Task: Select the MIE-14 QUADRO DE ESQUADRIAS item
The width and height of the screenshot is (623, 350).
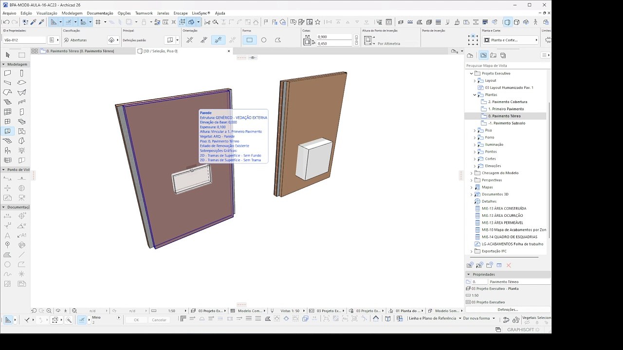Action: point(509,237)
